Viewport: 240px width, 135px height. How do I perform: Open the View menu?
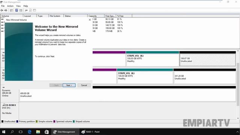coord(18,6)
